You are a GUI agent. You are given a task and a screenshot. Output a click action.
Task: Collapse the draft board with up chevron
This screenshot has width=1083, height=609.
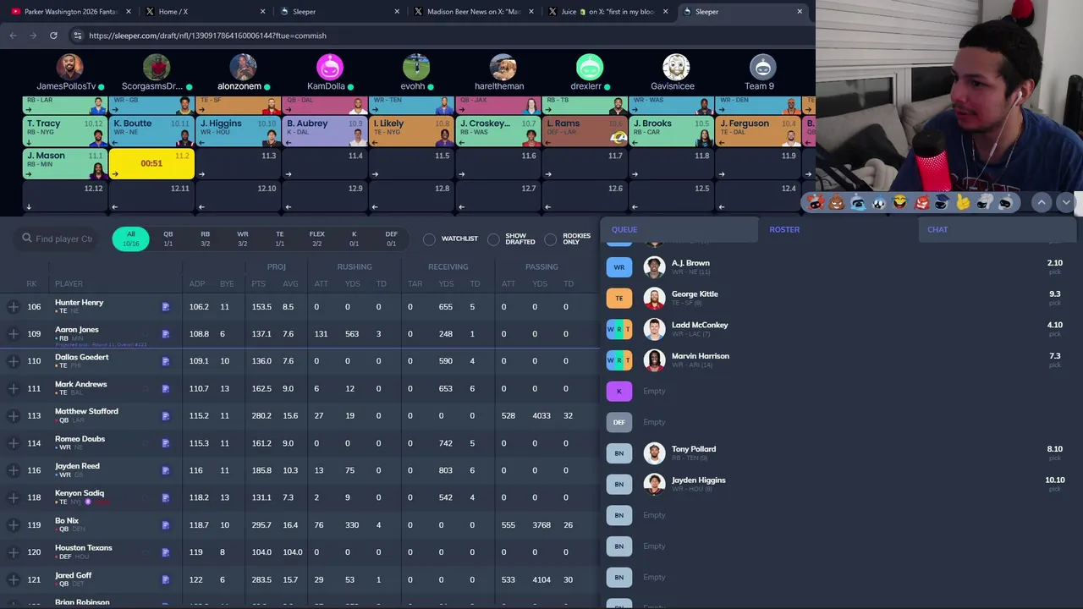tap(1042, 202)
